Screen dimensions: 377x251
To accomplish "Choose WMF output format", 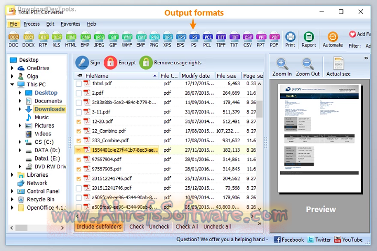I will (127, 39).
